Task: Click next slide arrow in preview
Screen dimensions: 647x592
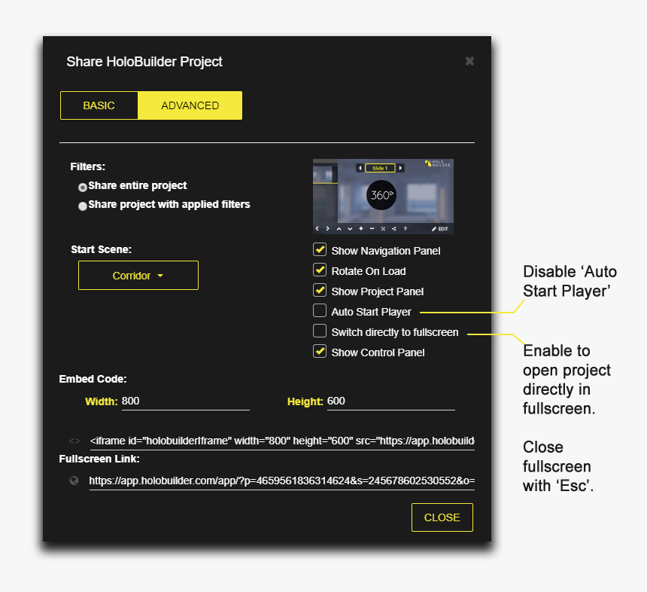Action: point(400,168)
